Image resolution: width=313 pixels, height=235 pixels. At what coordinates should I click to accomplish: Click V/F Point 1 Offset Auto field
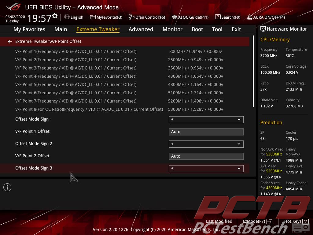tap(206, 132)
